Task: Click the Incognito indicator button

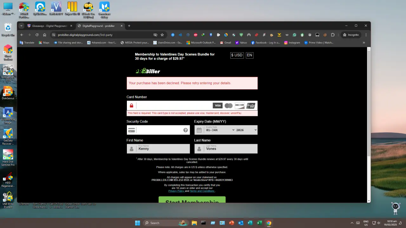Action: tap(351, 35)
